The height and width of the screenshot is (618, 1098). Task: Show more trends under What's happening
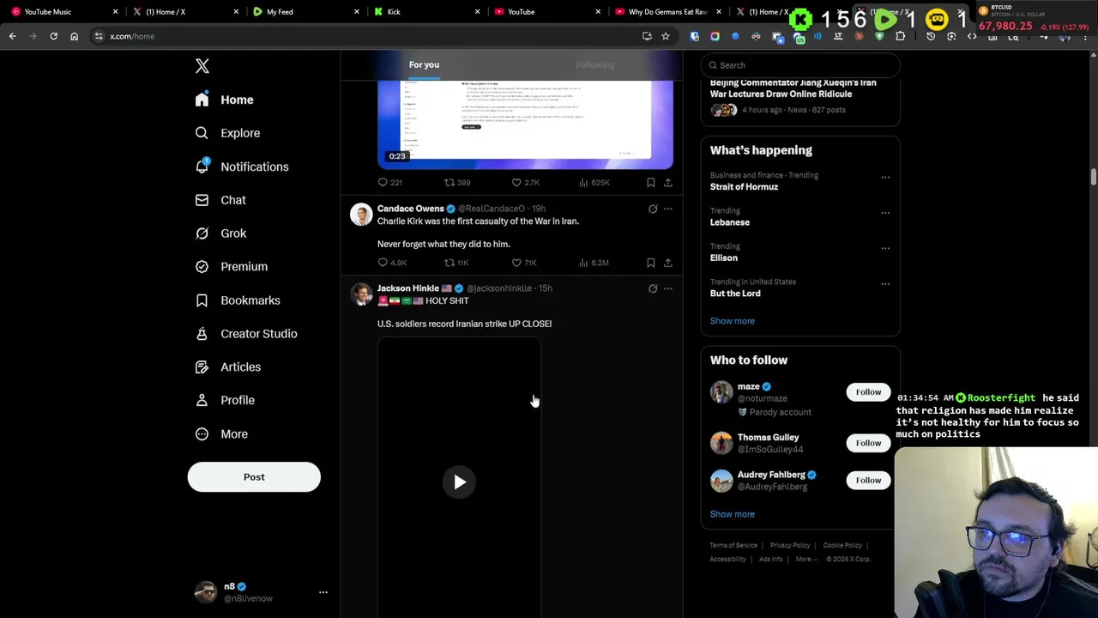click(x=733, y=321)
